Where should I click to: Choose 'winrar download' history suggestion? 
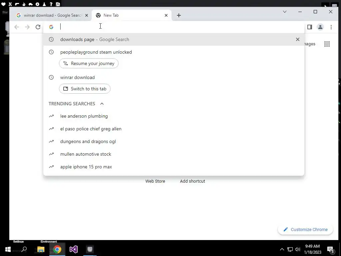tap(77, 77)
